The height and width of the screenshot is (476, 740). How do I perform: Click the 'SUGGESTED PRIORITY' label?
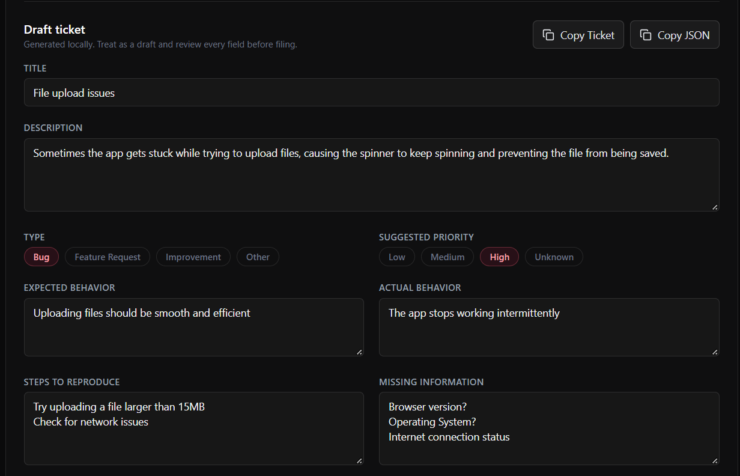426,237
